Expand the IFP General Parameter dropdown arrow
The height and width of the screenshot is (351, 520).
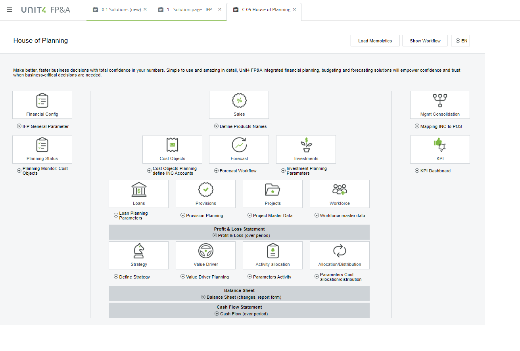tap(19, 126)
